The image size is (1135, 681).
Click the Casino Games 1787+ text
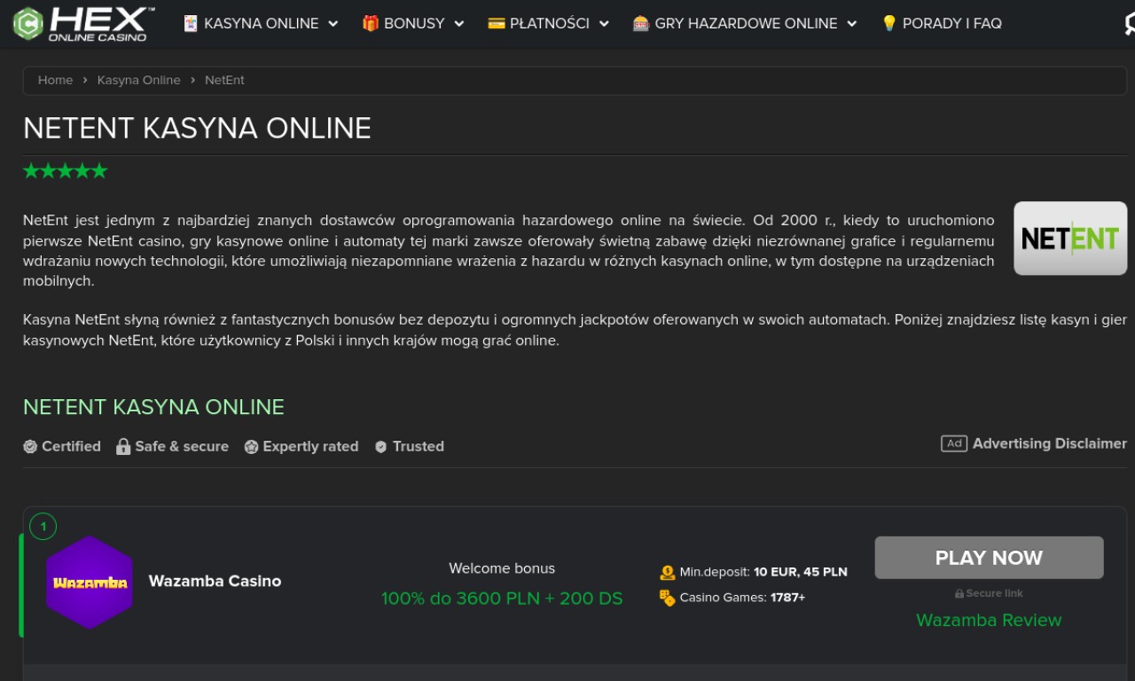pyautogui.click(x=742, y=598)
